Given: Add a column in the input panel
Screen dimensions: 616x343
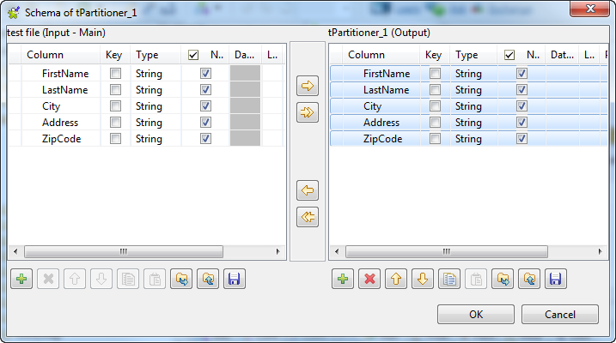Looking at the screenshot, I should 21,280.
